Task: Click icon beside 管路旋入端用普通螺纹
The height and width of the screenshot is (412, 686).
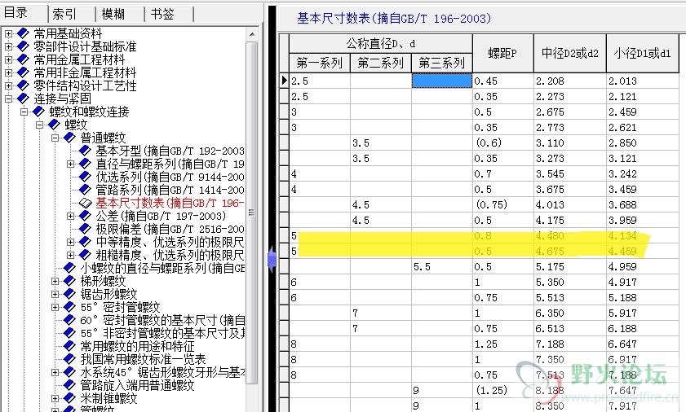Action: click(x=69, y=385)
